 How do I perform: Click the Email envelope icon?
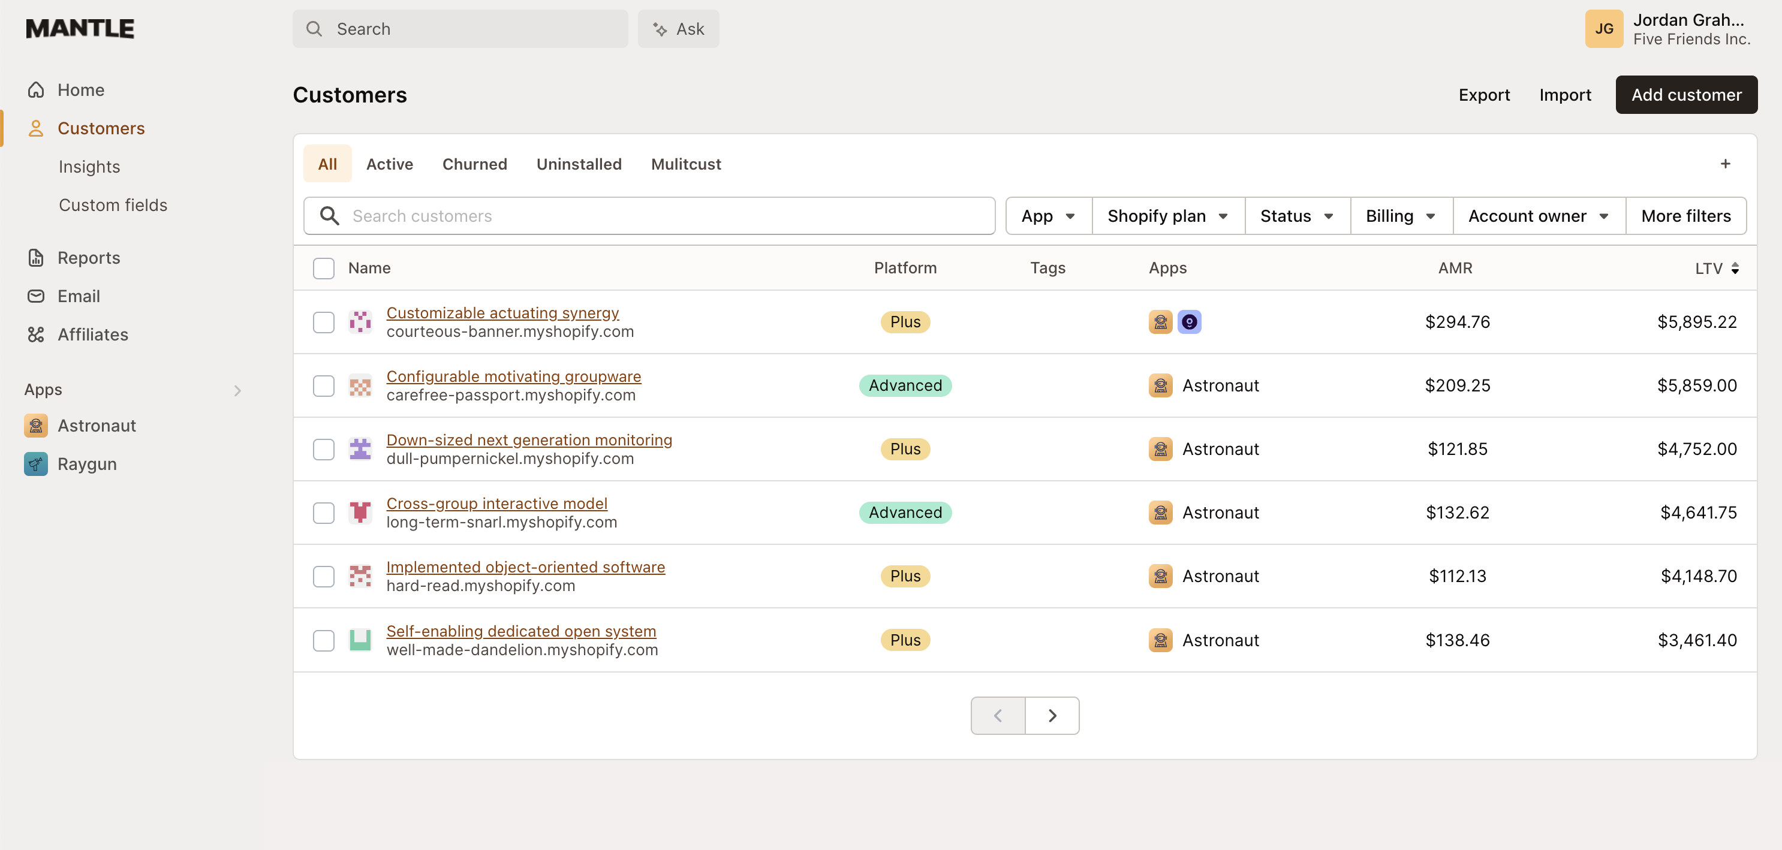[x=36, y=296]
